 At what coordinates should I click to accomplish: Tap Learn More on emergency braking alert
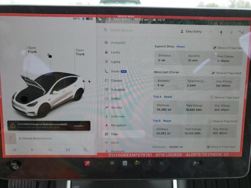(78, 126)
